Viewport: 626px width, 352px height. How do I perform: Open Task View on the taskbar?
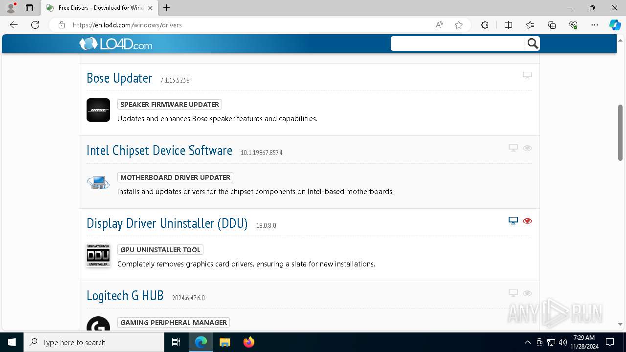(176, 342)
